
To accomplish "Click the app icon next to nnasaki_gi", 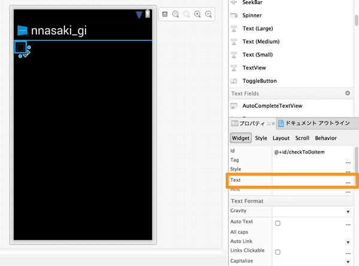I will coord(22,31).
